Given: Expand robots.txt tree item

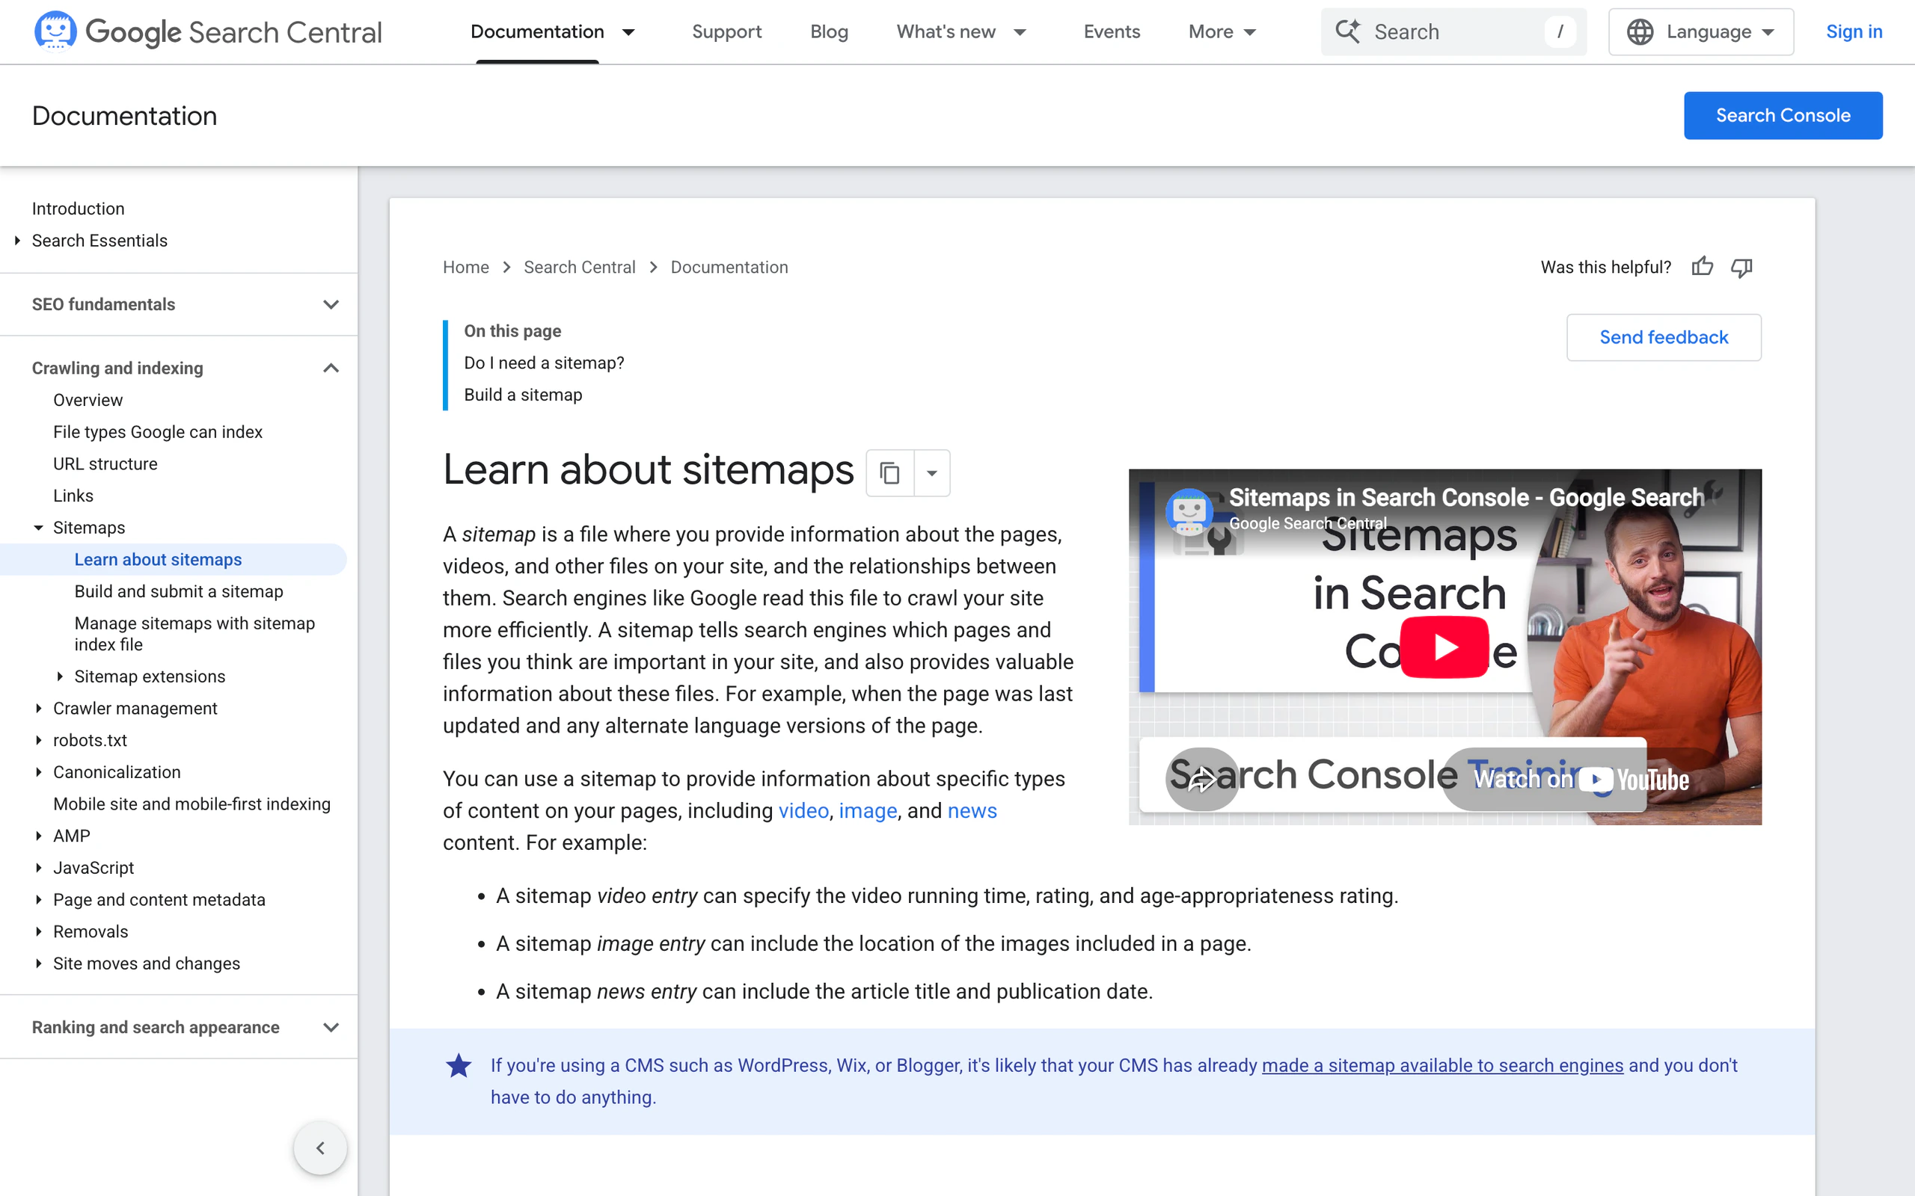Looking at the screenshot, I should coord(38,740).
